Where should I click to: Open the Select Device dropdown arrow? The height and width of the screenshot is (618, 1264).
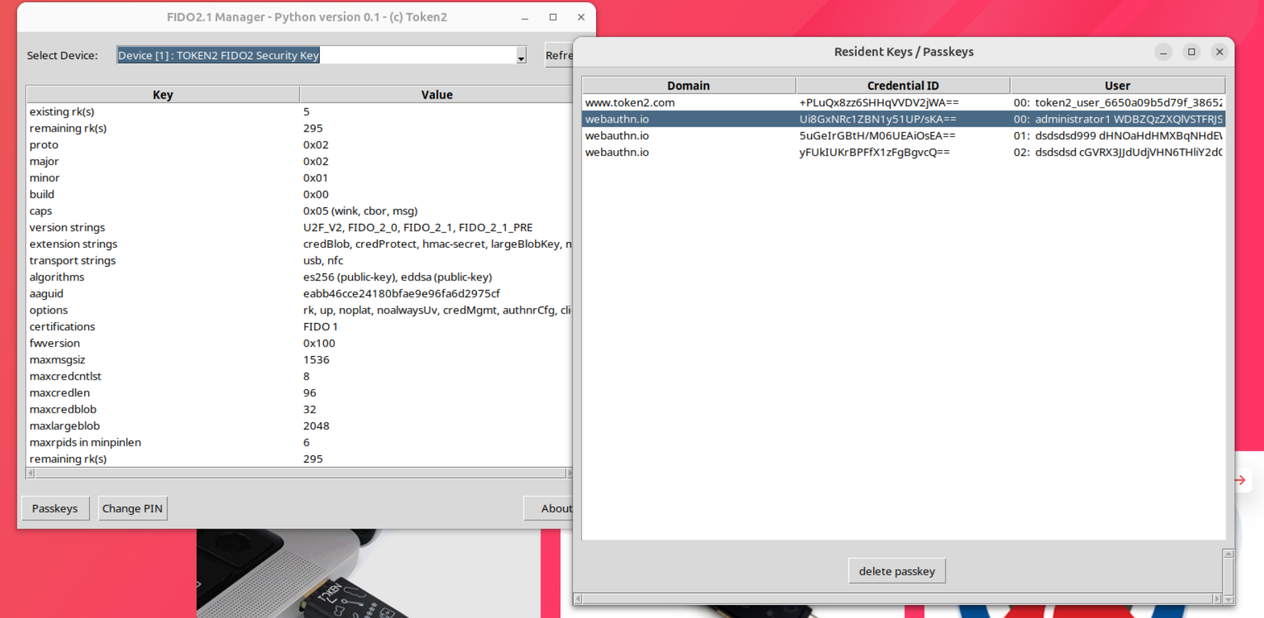coord(521,56)
